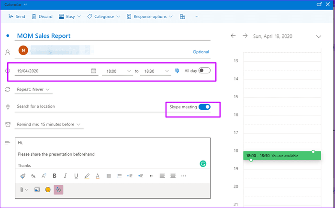Open the end time 18:30 dropdown
Image resolution: width=335 pixels, height=208 pixels.
click(156, 71)
